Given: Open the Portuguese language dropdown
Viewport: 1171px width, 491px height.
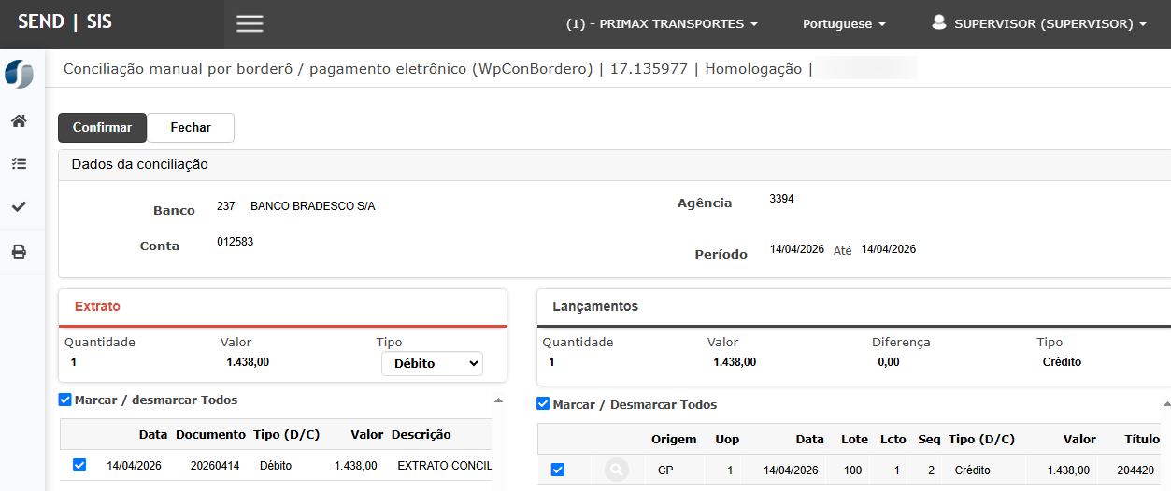Looking at the screenshot, I should [x=844, y=24].
